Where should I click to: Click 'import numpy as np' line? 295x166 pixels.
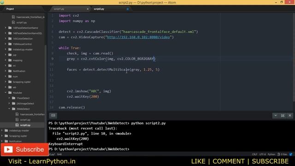[77, 21]
